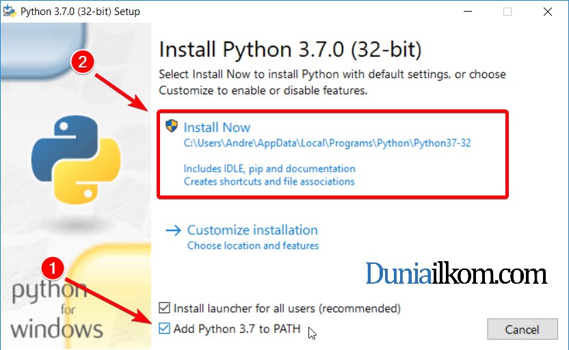
Task: Click the Add Python 3.7 to PATH label
Action: pos(237,329)
